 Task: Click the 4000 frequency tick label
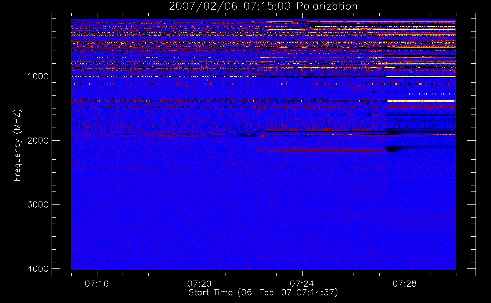click(38, 269)
